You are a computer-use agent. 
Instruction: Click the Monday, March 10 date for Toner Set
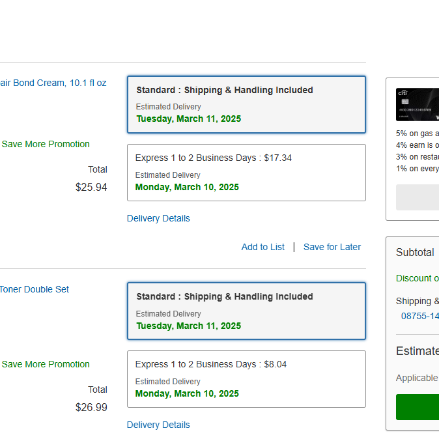(x=187, y=393)
